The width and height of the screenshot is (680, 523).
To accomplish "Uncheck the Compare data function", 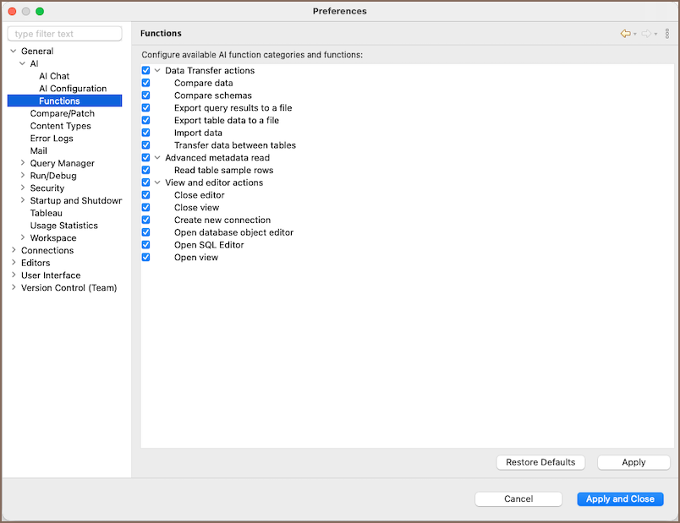I will [146, 84].
